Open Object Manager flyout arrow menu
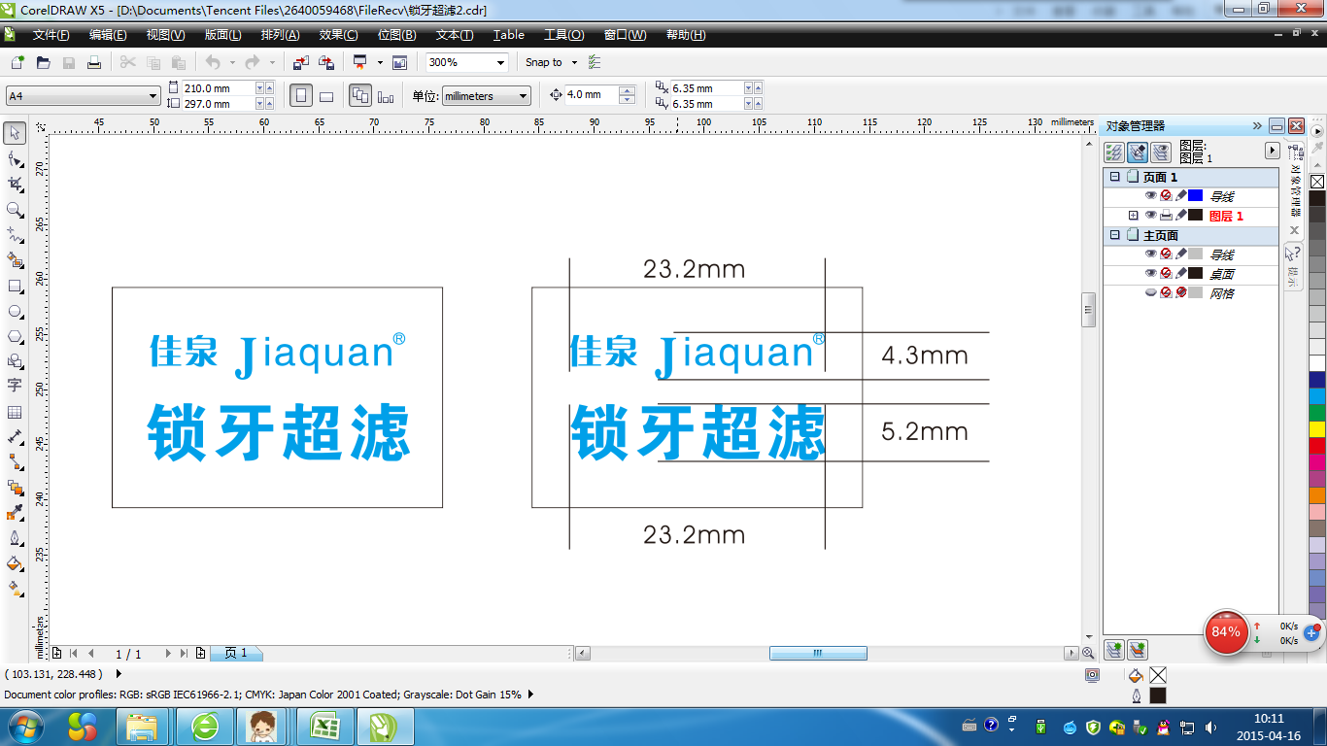The height and width of the screenshot is (746, 1327). coord(1272,151)
